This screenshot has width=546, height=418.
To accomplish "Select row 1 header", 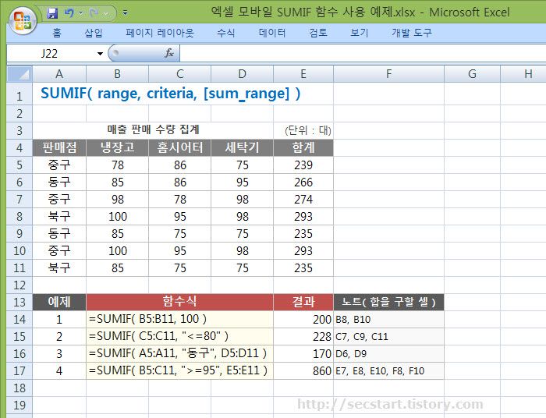I will [x=19, y=94].
